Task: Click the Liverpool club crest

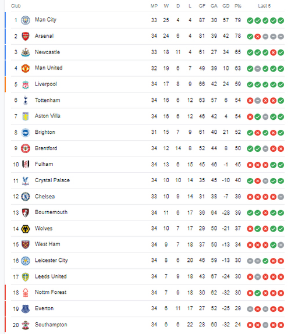Action: [26, 84]
